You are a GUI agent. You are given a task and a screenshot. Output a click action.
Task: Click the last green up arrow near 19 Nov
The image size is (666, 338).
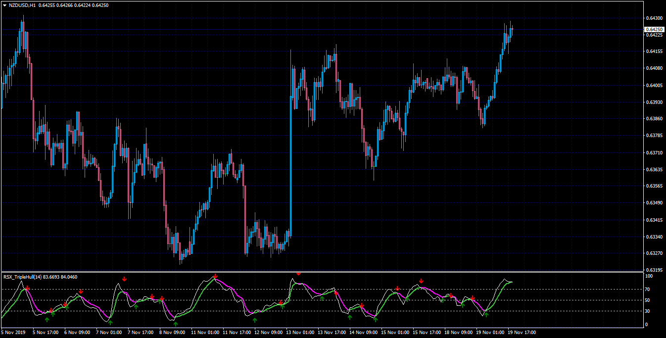coord(486,315)
